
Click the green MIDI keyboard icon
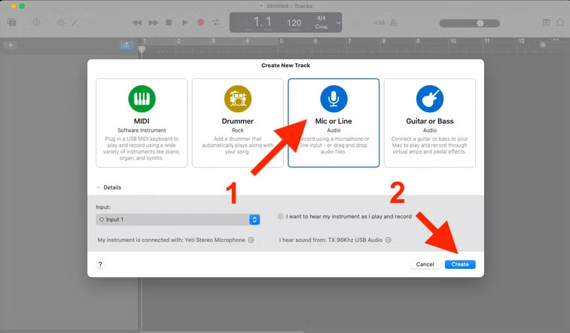[142, 99]
